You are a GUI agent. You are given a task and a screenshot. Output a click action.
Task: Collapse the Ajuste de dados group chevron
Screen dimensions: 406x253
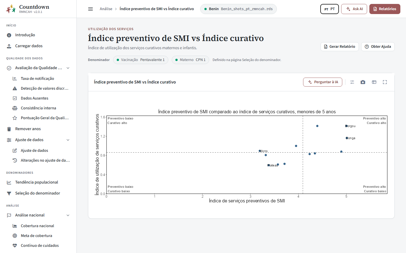[x=68, y=140]
